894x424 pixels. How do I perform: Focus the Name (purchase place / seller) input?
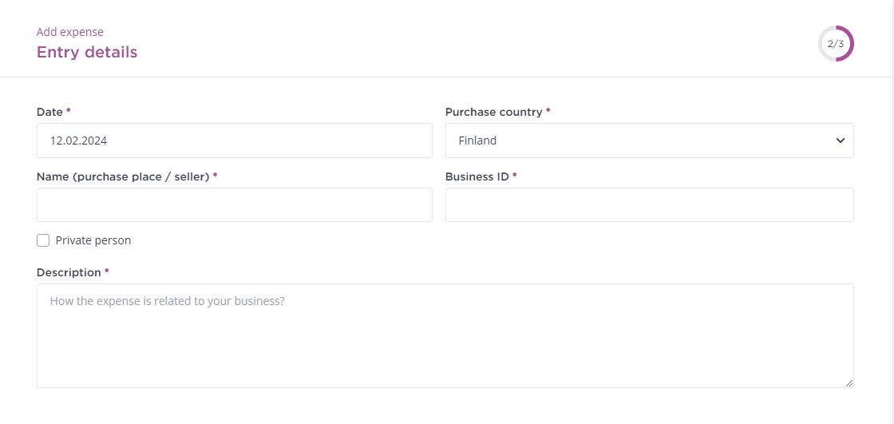click(x=235, y=205)
